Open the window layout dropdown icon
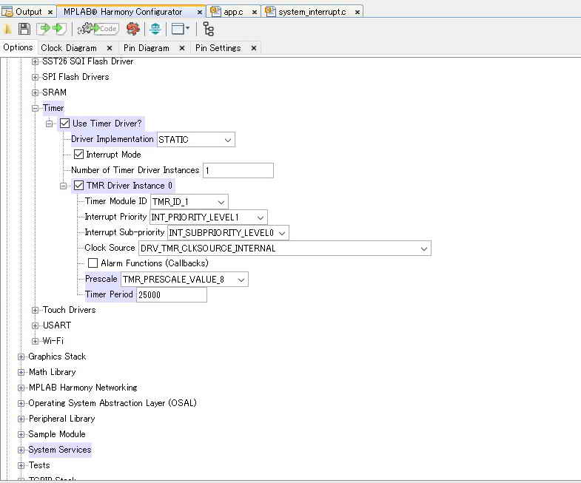The width and height of the screenshot is (581, 483). (x=181, y=29)
